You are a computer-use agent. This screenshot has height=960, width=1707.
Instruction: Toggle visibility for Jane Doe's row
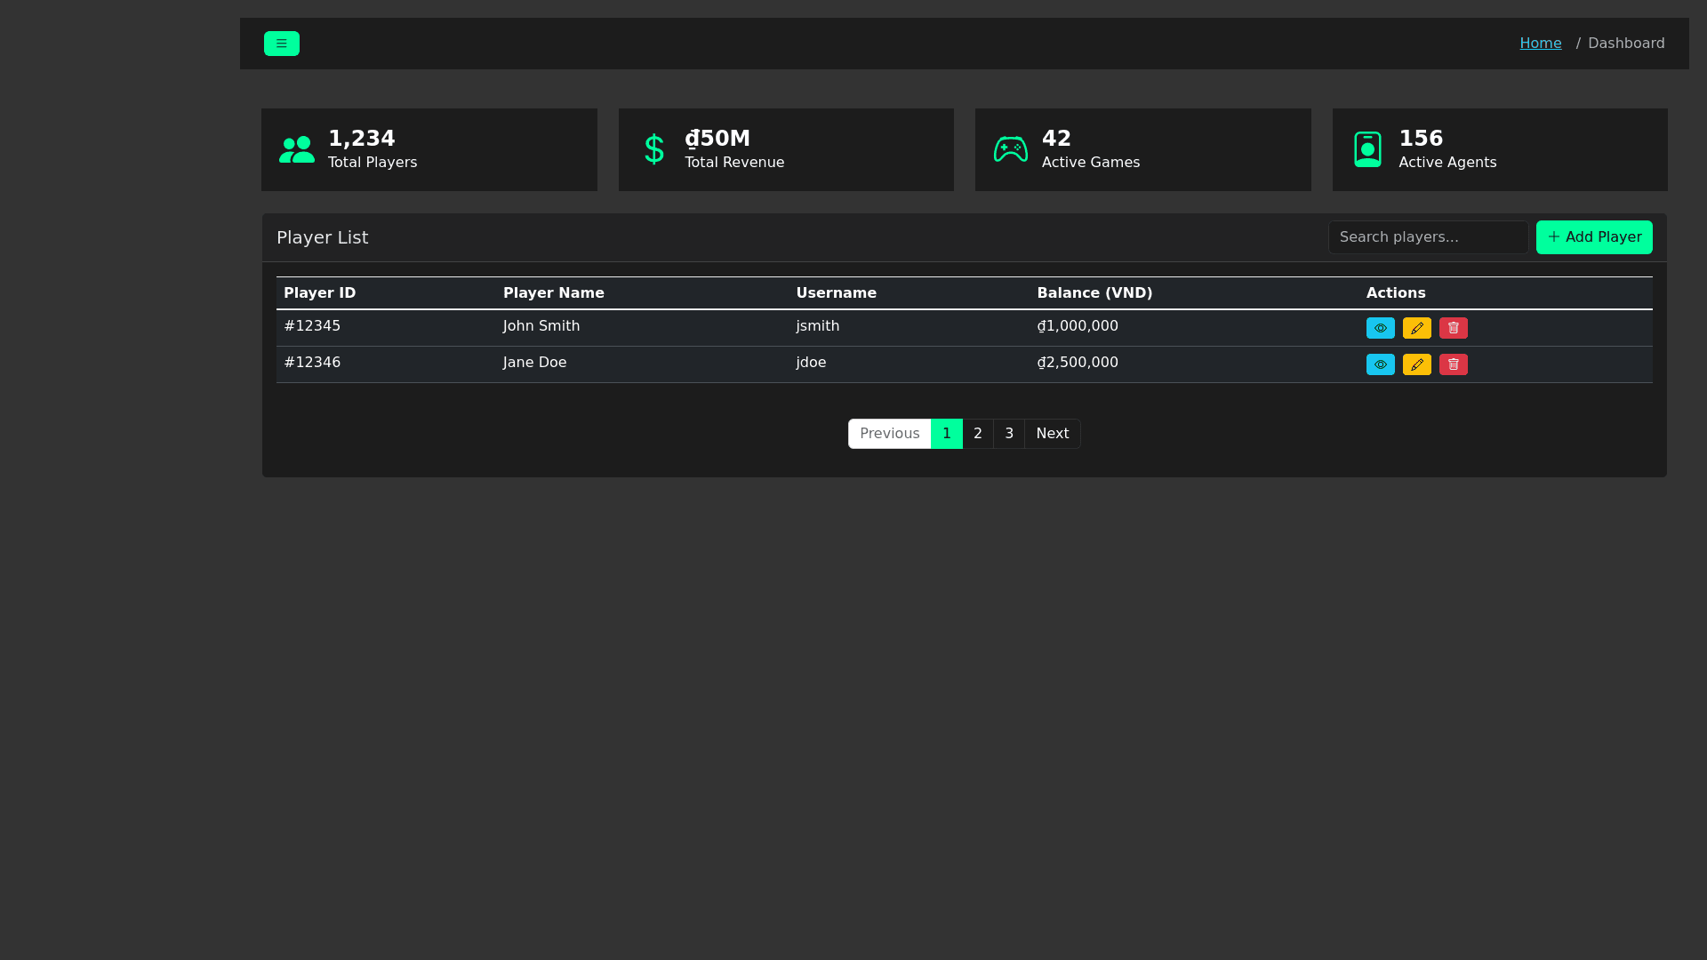pyautogui.click(x=1380, y=364)
